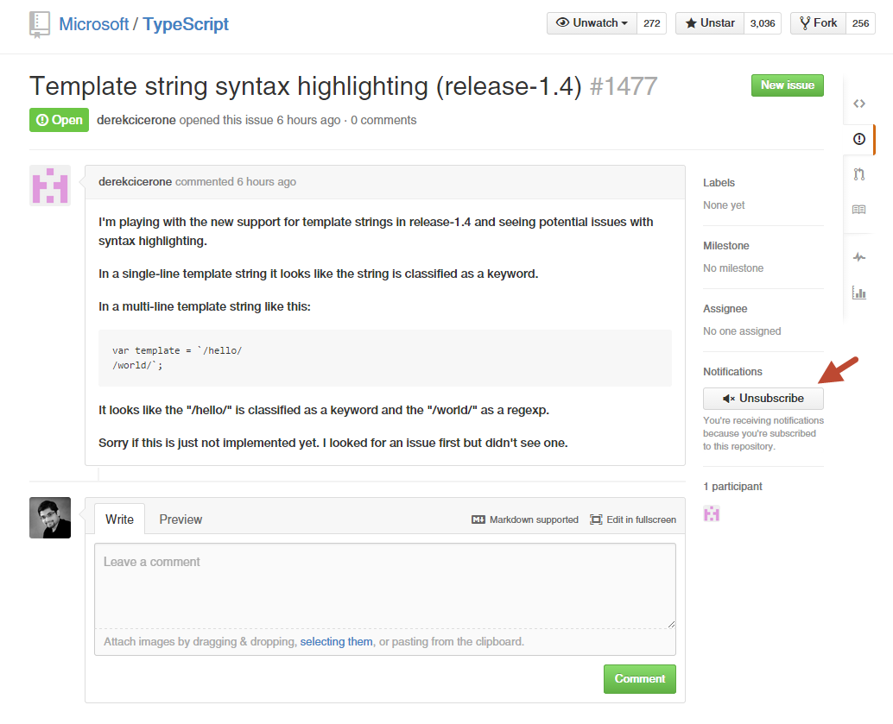Click the green Open status badge
Viewport: 893px width, 724px height.
tap(60, 120)
